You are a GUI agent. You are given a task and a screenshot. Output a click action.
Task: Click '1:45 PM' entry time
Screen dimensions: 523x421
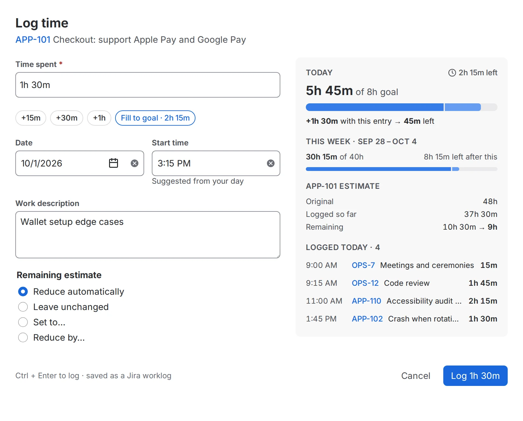pyautogui.click(x=321, y=319)
